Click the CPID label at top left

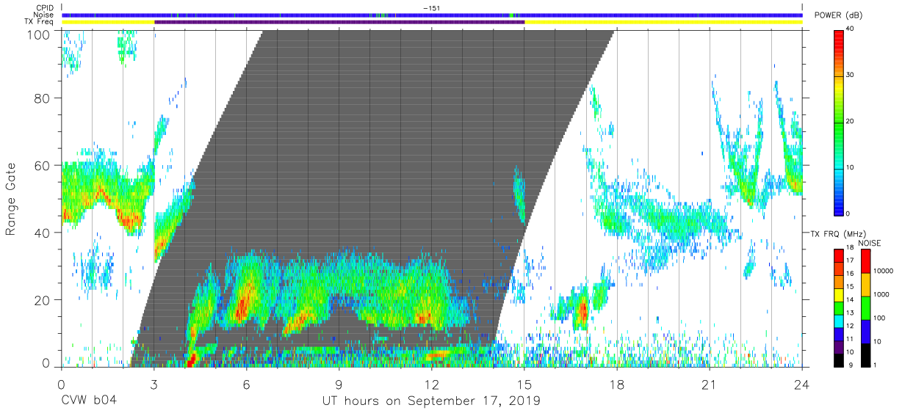point(45,7)
